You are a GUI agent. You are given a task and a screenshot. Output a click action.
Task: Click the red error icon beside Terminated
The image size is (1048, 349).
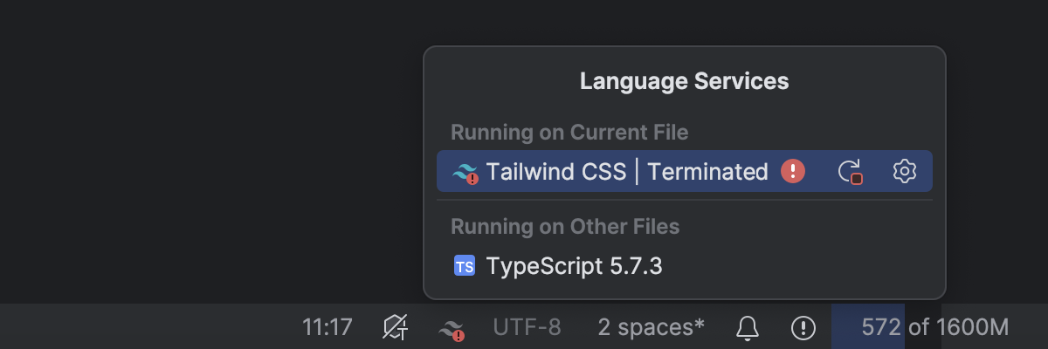(792, 172)
